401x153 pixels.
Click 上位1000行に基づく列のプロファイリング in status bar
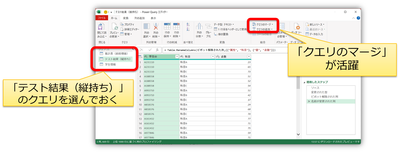click(137, 142)
